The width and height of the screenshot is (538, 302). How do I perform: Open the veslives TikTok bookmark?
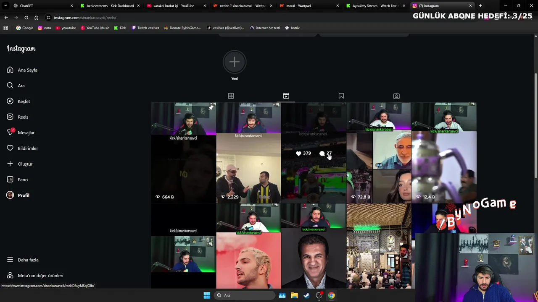(226, 28)
